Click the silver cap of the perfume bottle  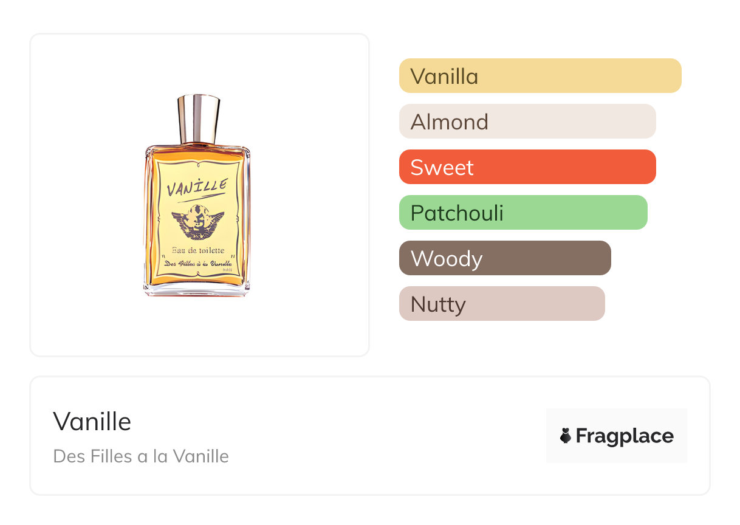click(x=198, y=118)
